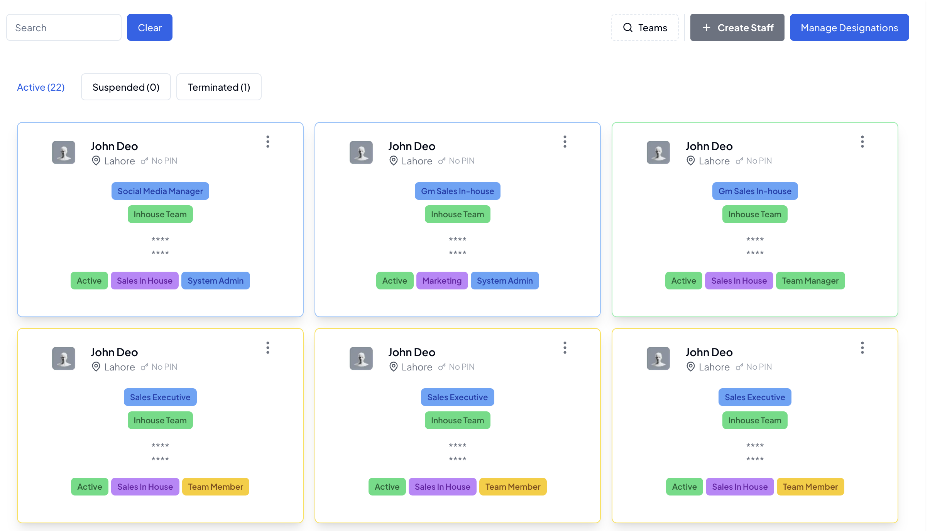930x531 pixels.
Task: Click the location pin icon on the first card
Action: (x=96, y=161)
